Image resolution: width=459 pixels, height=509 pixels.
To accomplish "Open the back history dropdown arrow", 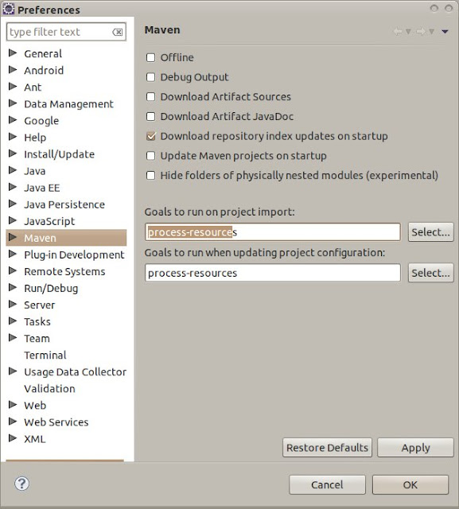I will [x=408, y=32].
